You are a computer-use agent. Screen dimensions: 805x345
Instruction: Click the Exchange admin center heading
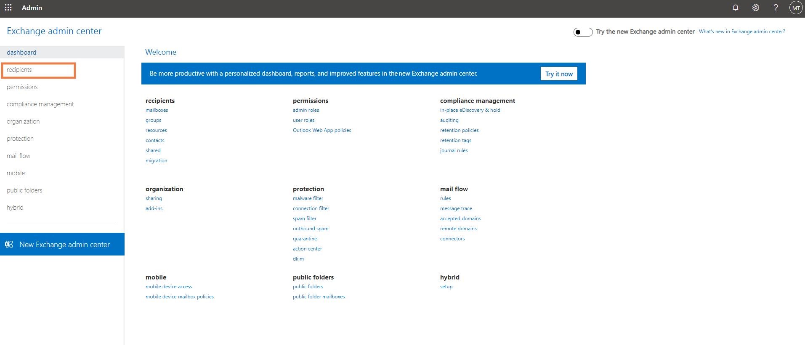tap(54, 31)
